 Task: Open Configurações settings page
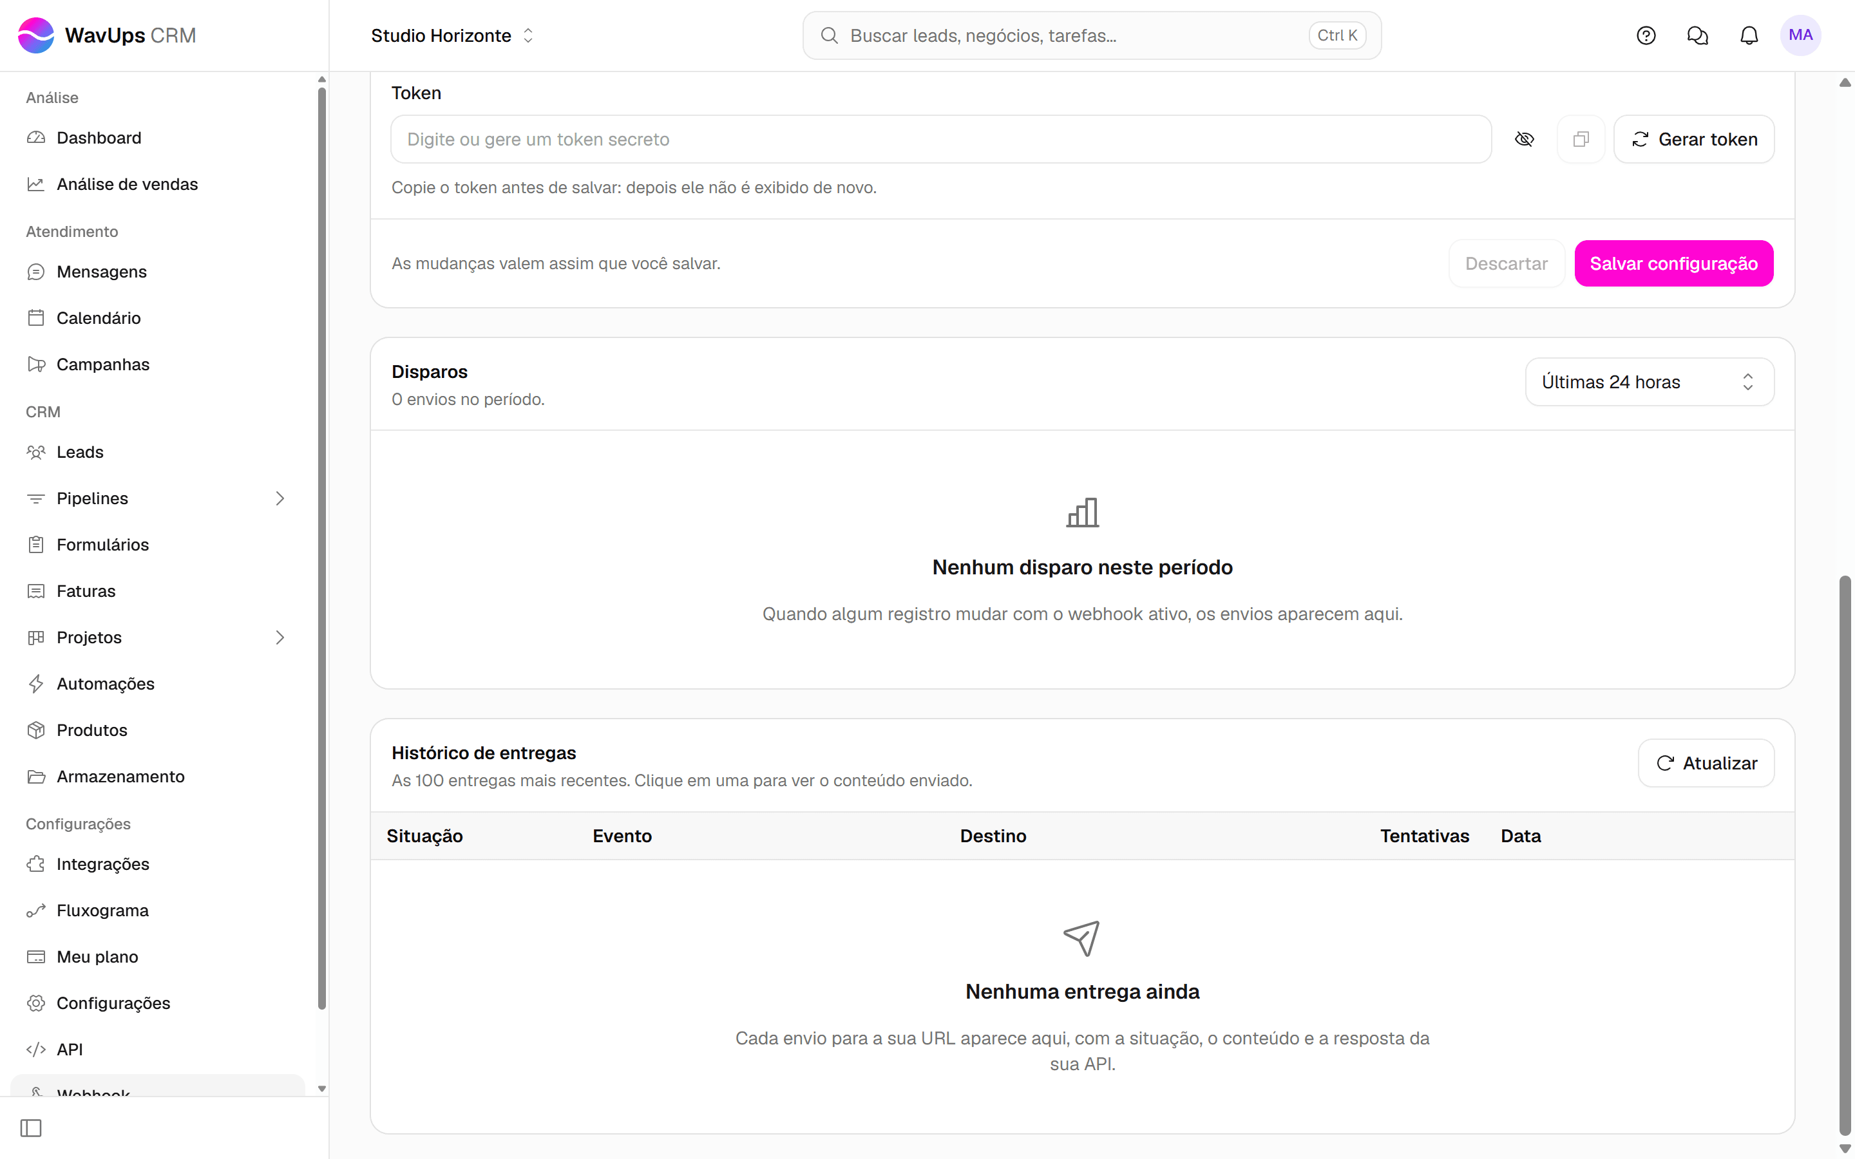158,1003
